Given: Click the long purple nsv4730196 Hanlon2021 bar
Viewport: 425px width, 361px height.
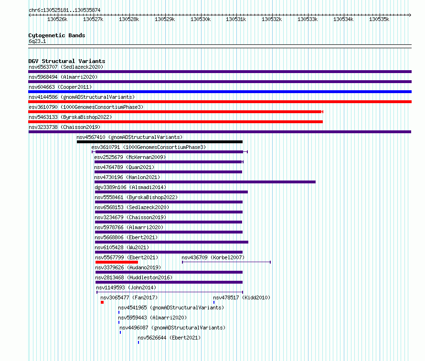Looking at the screenshot, I should point(205,182).
